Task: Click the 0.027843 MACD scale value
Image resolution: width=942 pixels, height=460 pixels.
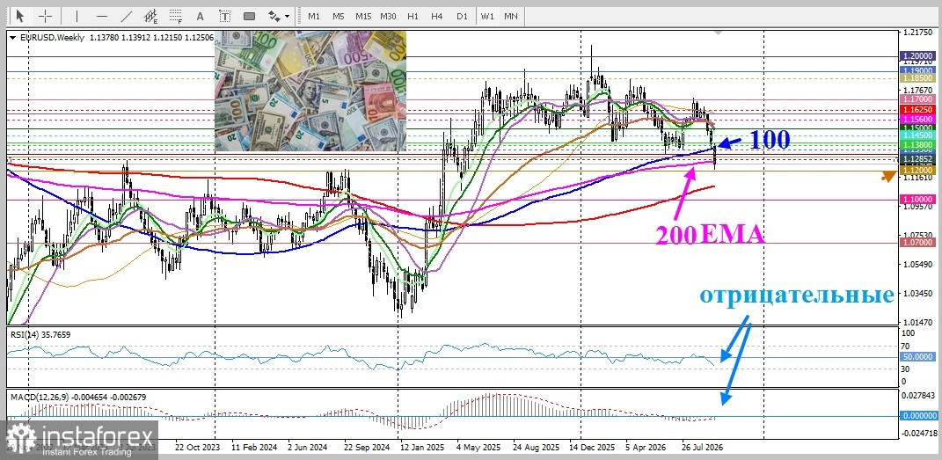Action: pyautogui.click(x=918, y=395)
